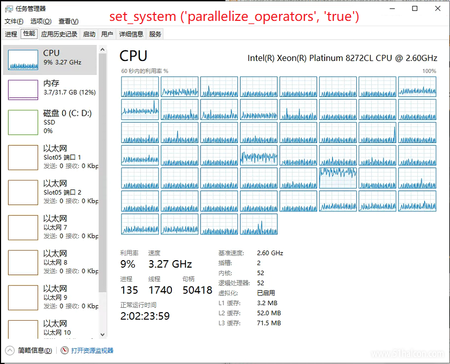The height and width of the screenshot is (364, 450).
Task: Click the L2 缓存 52.0 MB value
Action: click(269, 313)
